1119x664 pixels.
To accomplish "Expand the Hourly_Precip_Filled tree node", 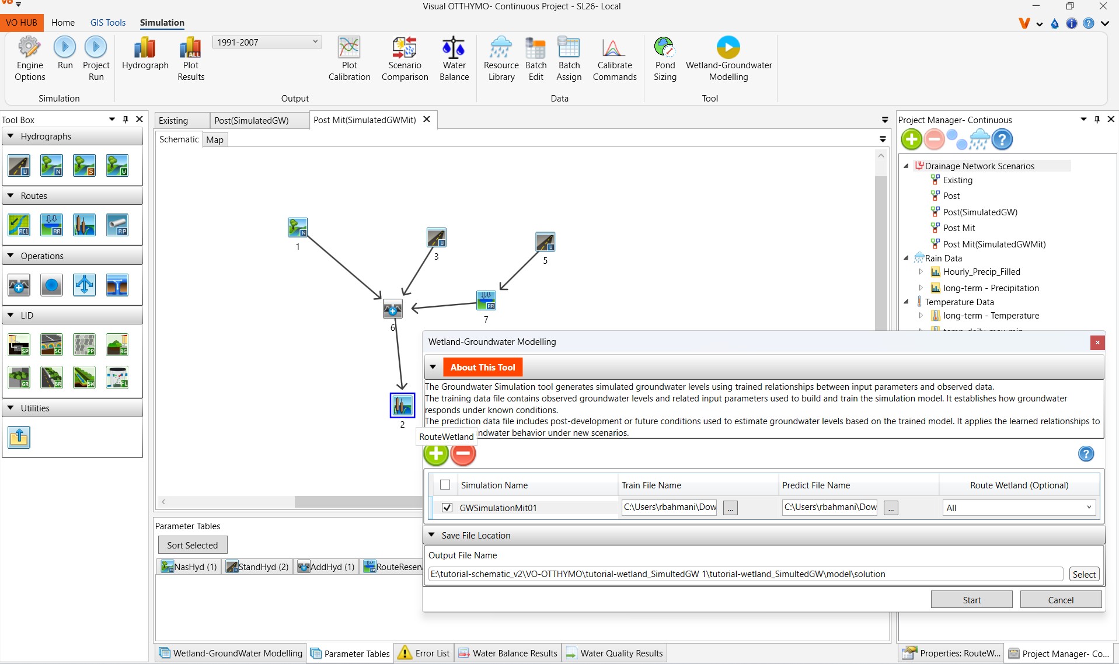I will [x=921, y=272].
